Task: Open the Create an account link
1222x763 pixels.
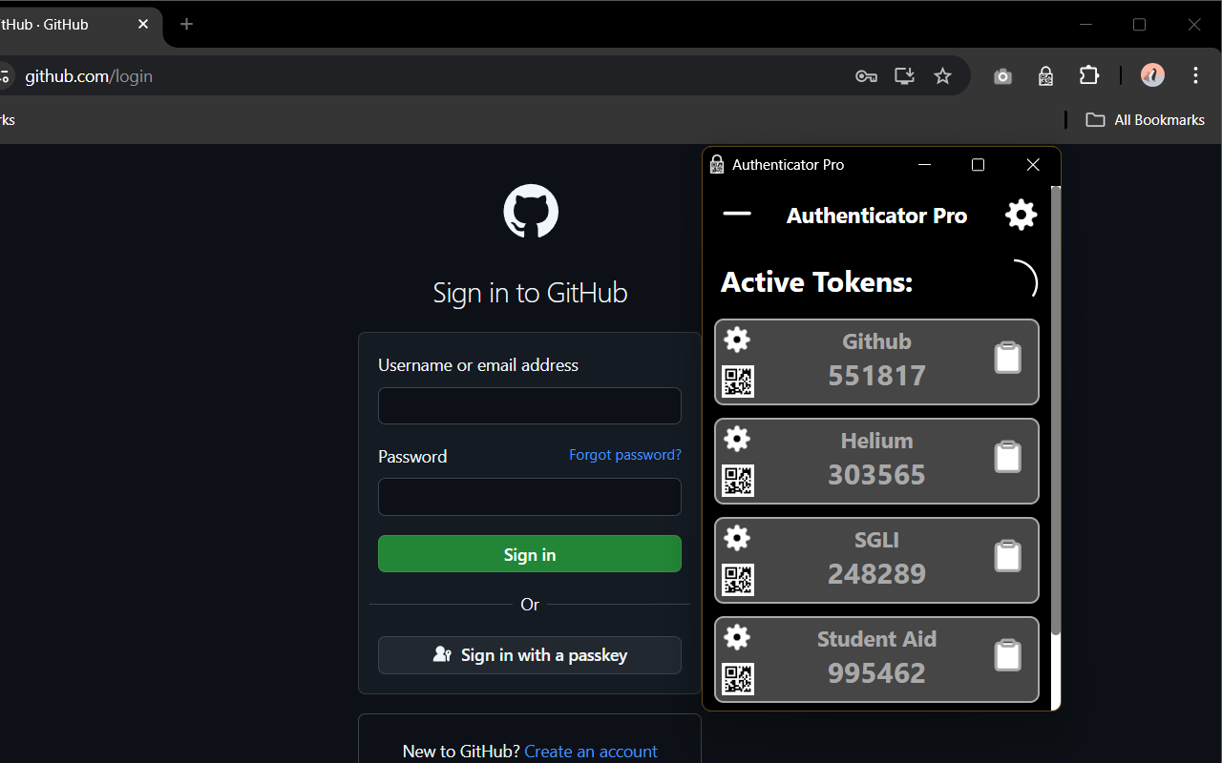Action: tap(590, 751)
